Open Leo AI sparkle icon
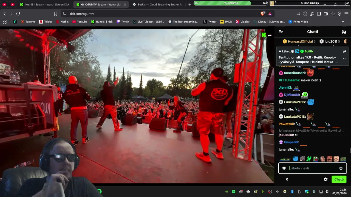351x197 pixels. point(333,14)
